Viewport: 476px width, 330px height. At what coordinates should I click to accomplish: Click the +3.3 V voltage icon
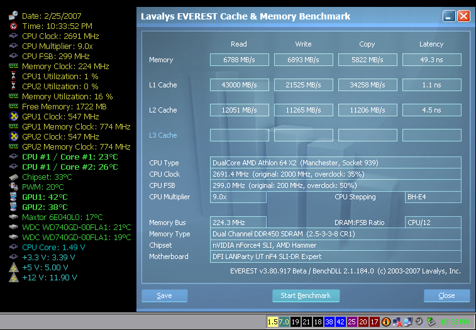coord(13,257)
